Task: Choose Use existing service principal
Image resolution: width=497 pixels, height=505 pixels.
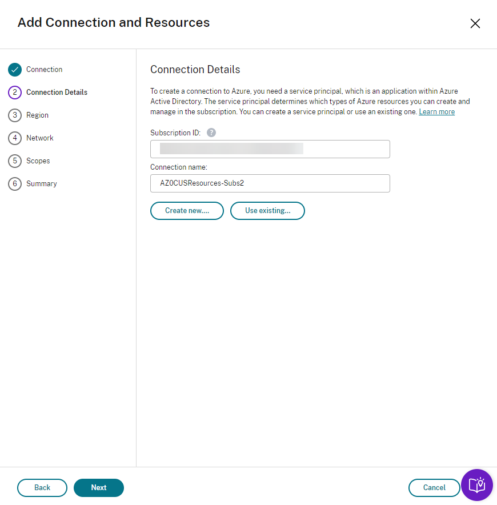Action: (267, 211)
